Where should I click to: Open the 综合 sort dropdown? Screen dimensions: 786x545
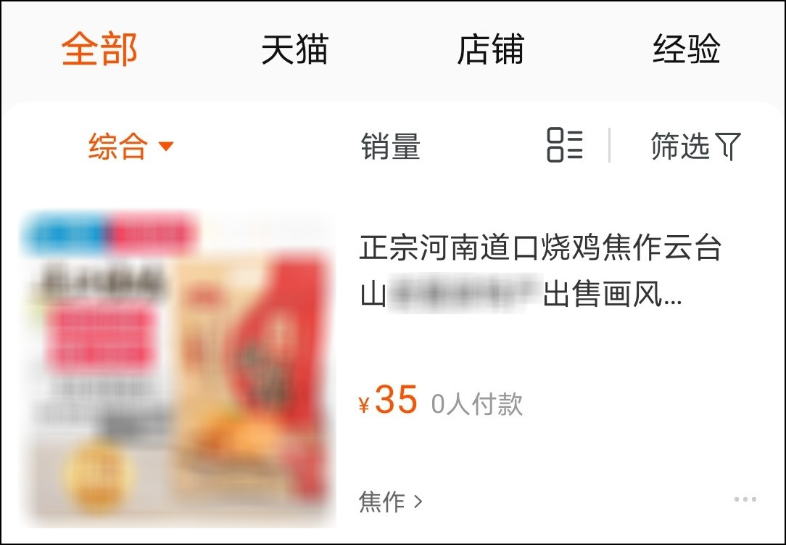(131, 146)
